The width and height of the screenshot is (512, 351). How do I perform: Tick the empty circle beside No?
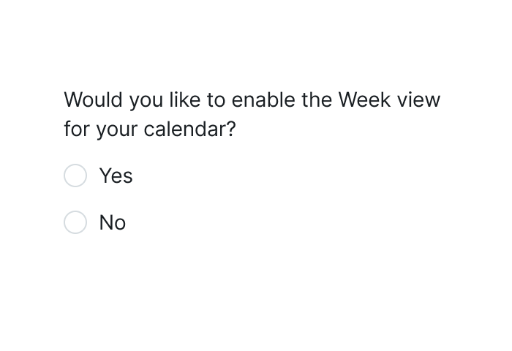click(x=75, y=222)
